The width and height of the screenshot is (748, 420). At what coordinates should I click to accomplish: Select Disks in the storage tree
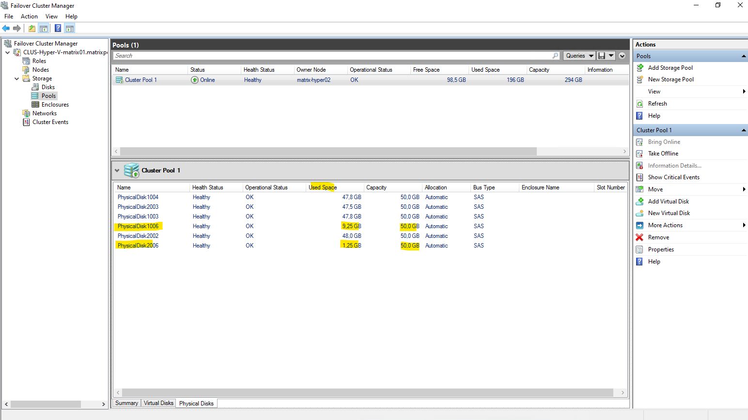48,87
